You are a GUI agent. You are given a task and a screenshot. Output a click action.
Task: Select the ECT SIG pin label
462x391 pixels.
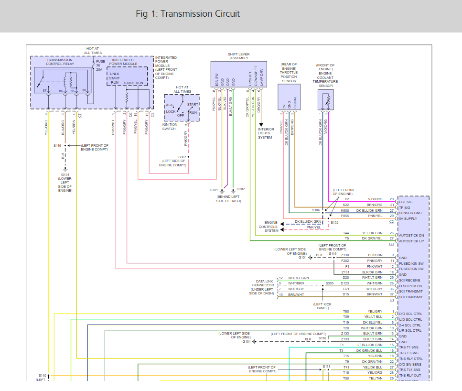(406, 202)
